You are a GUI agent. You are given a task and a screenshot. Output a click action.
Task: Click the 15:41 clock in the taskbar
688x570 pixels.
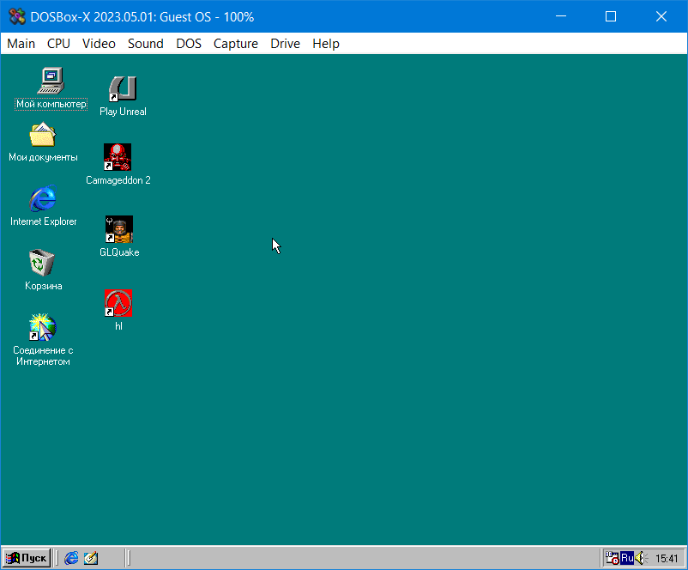667,557
